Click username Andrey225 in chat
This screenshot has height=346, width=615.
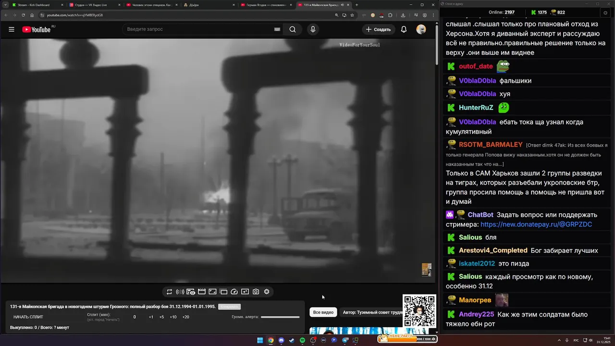(x=476, y=314)
